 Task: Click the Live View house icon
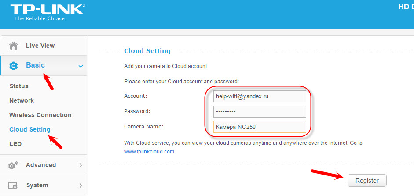[x=14, y=46]
